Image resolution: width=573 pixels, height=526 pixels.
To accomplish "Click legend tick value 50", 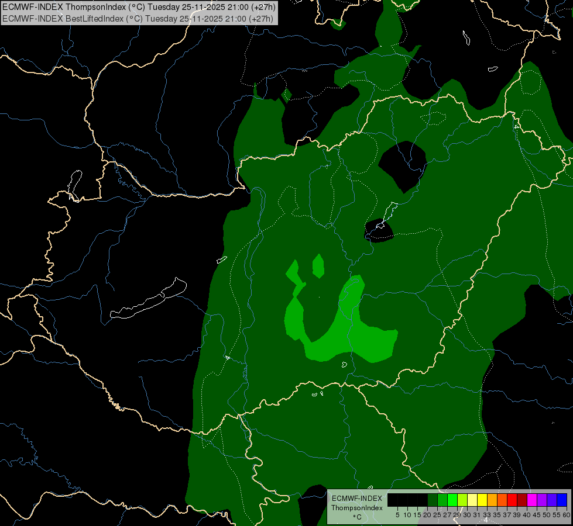I will 547,515.
